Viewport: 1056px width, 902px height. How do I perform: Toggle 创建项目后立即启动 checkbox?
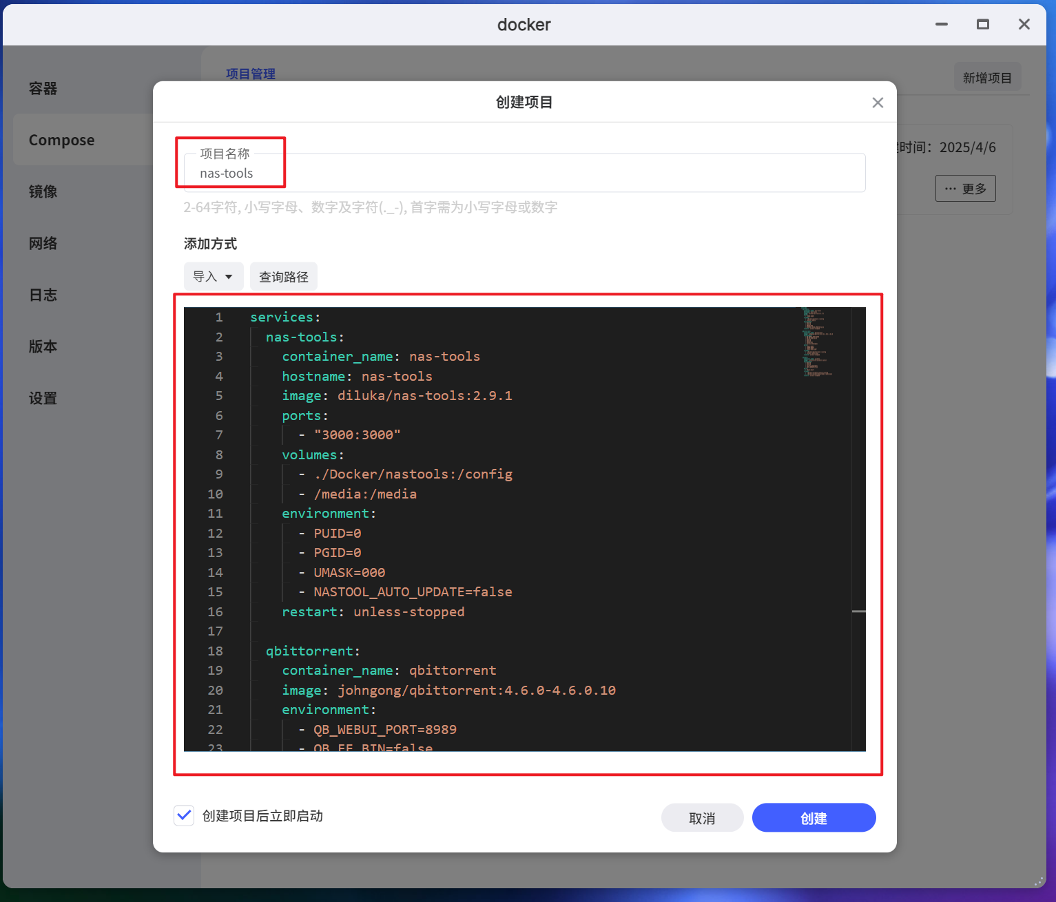[184, 816]
